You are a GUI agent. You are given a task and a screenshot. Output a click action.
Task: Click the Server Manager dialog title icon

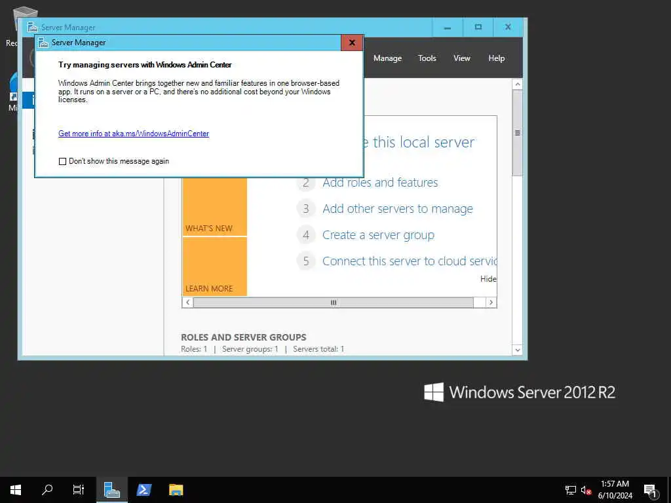click(43, 43)
